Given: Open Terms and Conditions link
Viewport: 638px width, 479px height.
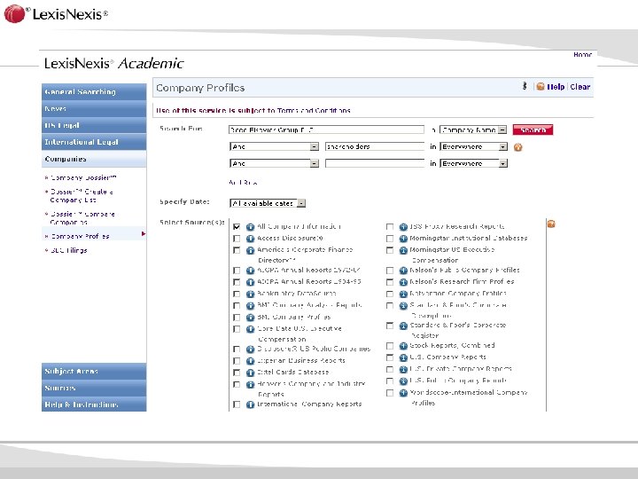Looking at the screenshot, I should (314, 110).
